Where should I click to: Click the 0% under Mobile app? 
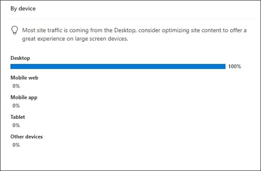point(16,106)
